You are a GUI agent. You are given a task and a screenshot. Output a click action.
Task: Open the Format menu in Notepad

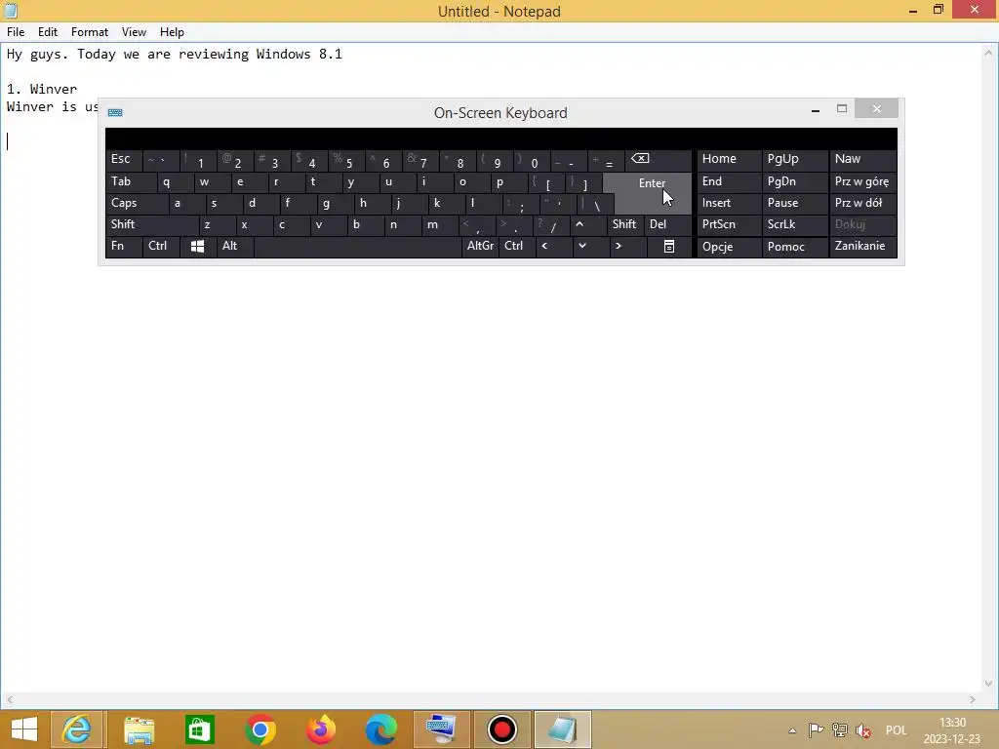point(89,32)
